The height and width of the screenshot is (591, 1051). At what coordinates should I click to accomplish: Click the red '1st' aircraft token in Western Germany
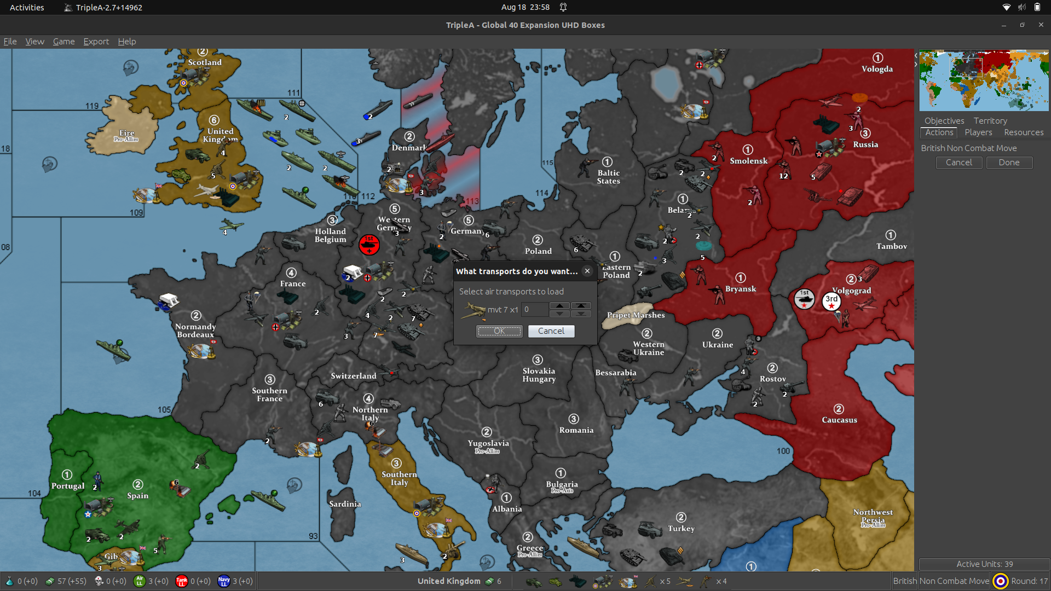click(x=369, y=245)
